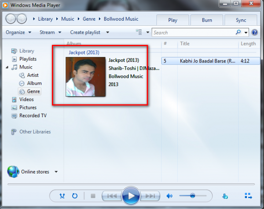Mute the sound with speaker icon
This screenshot has height=209, width=264.
169,196
